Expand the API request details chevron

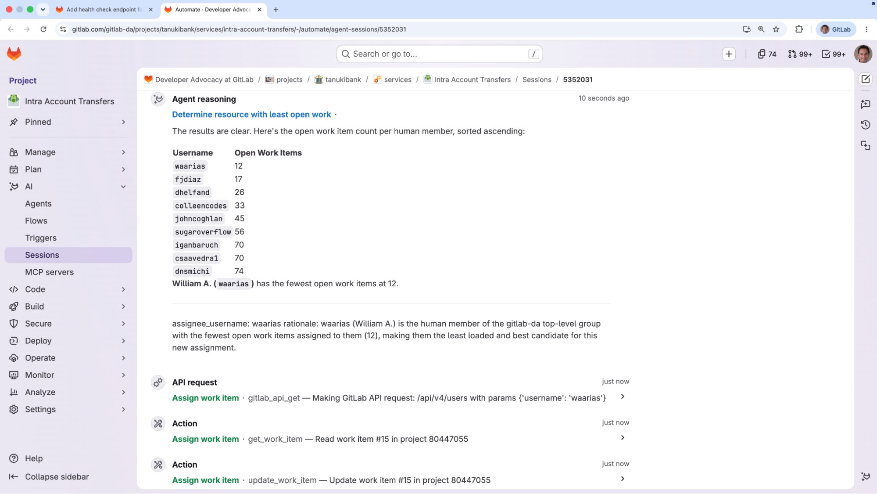pos(623,397)
